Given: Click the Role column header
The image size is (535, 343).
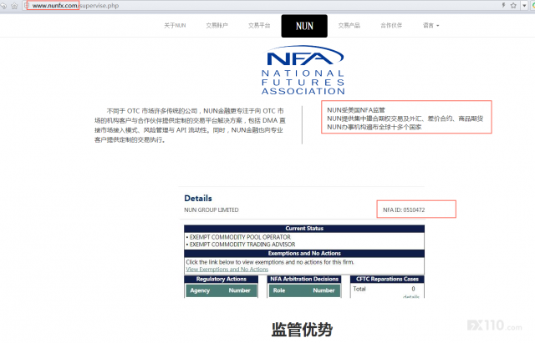Looking at the screenshot, I should [x=279, y=290].
